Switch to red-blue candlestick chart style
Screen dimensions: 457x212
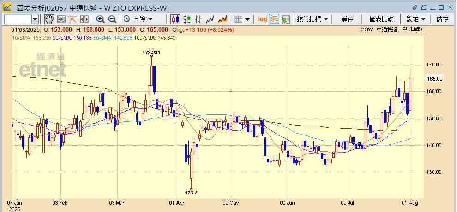(175, 19)
